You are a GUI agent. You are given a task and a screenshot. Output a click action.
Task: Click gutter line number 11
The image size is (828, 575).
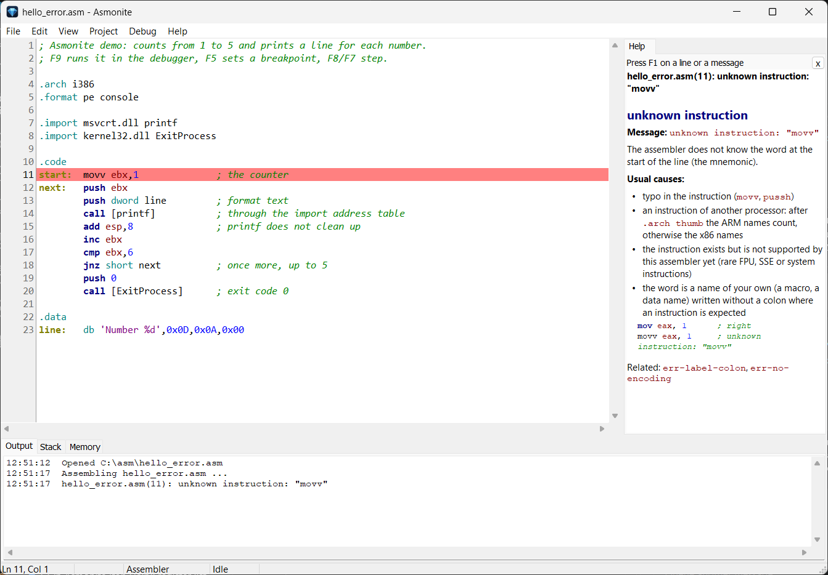28,175
